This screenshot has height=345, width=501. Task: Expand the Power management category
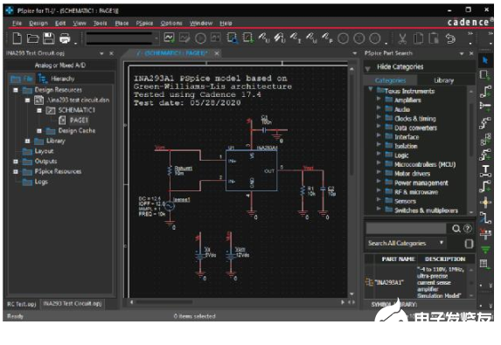click(379, 182)
